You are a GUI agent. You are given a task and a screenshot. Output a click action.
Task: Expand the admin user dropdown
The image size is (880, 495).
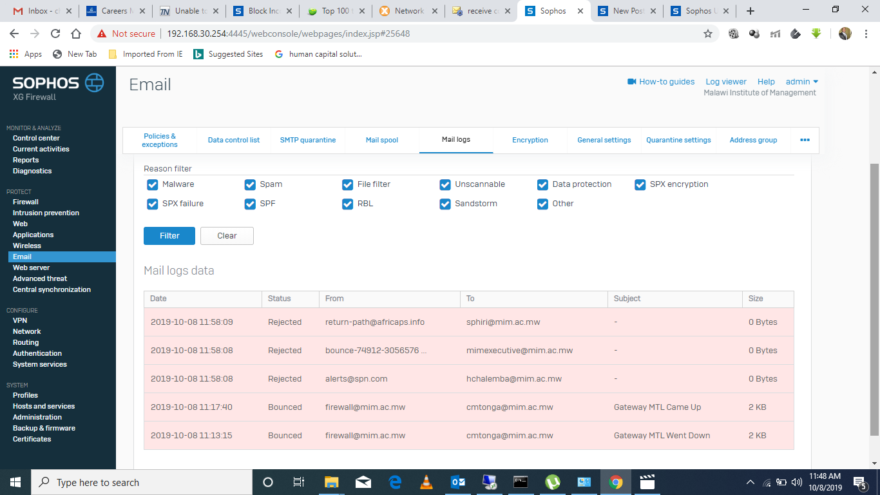[801, 82]
